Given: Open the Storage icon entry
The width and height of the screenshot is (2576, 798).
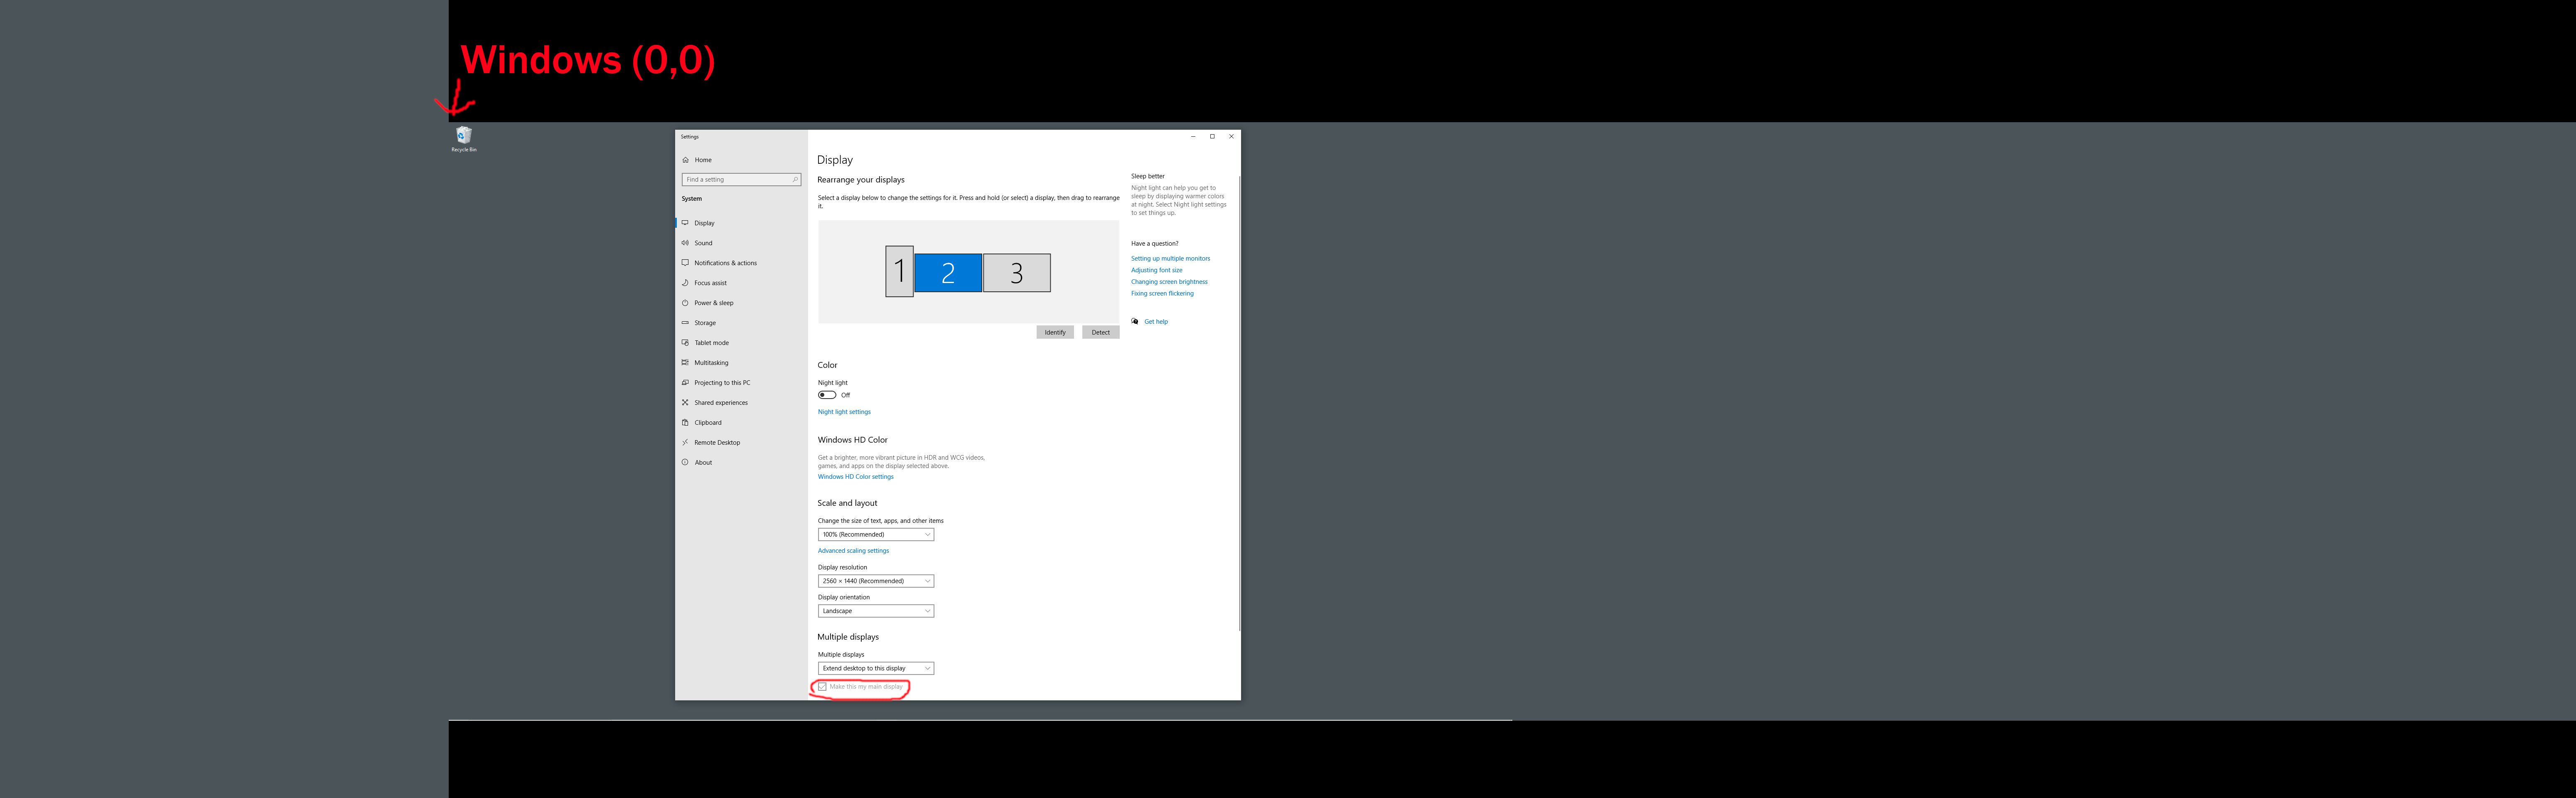Looking at the screenshot, I should pos(685,323).
